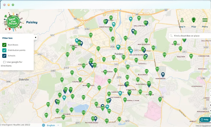Click the globe icon beside English
The image size is (211, 127).
[44, 125]
